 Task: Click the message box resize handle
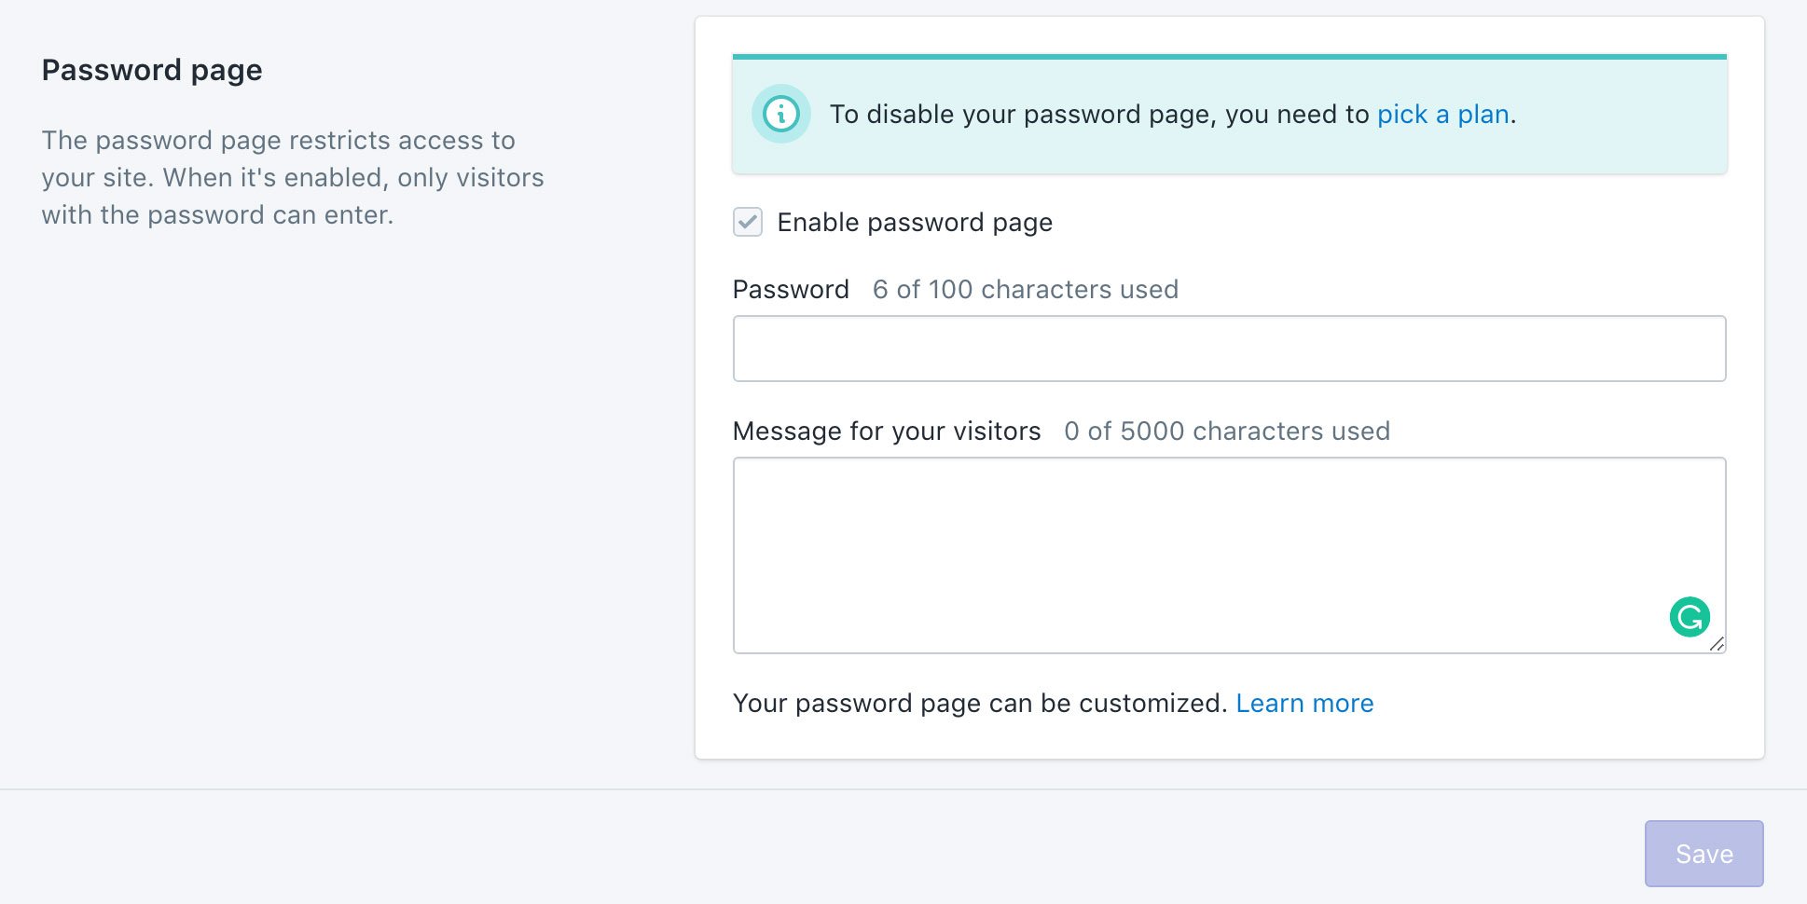coord(1717,644)
